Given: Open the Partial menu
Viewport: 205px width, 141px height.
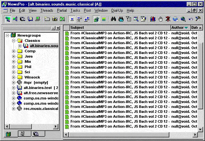Looking at the screenshot, I should tap(62, 10).
